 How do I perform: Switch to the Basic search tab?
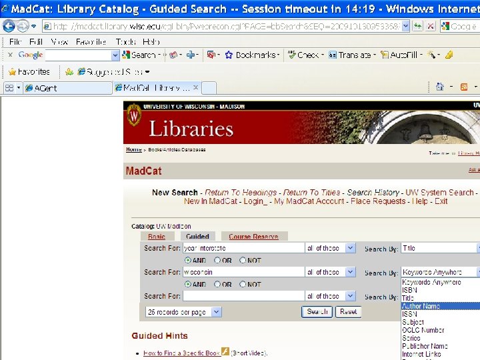coord(157,236)
